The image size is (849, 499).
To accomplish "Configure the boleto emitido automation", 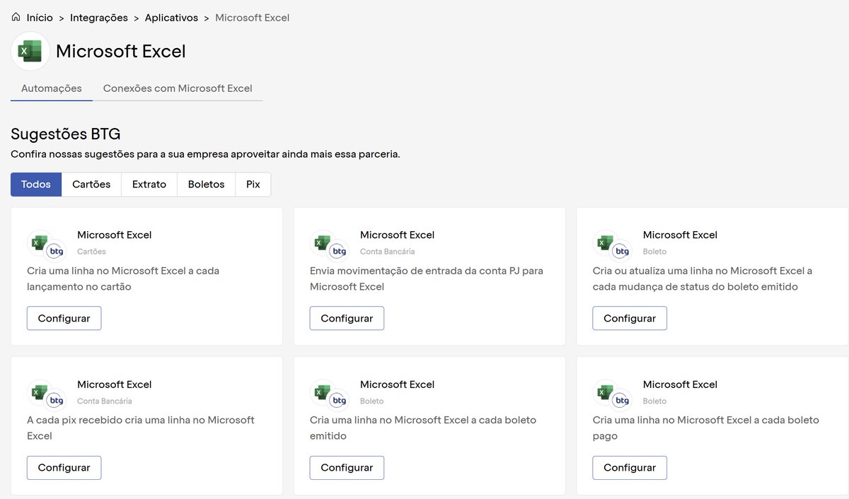I will 347,467.
